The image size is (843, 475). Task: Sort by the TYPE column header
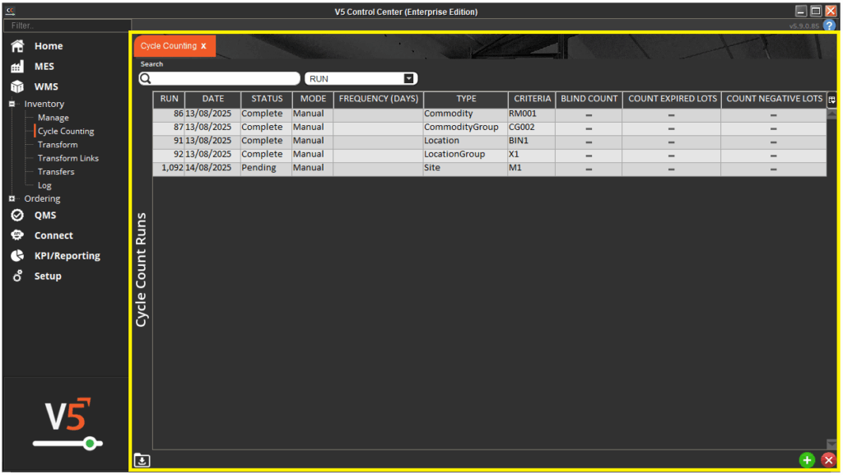pos(466,100)
